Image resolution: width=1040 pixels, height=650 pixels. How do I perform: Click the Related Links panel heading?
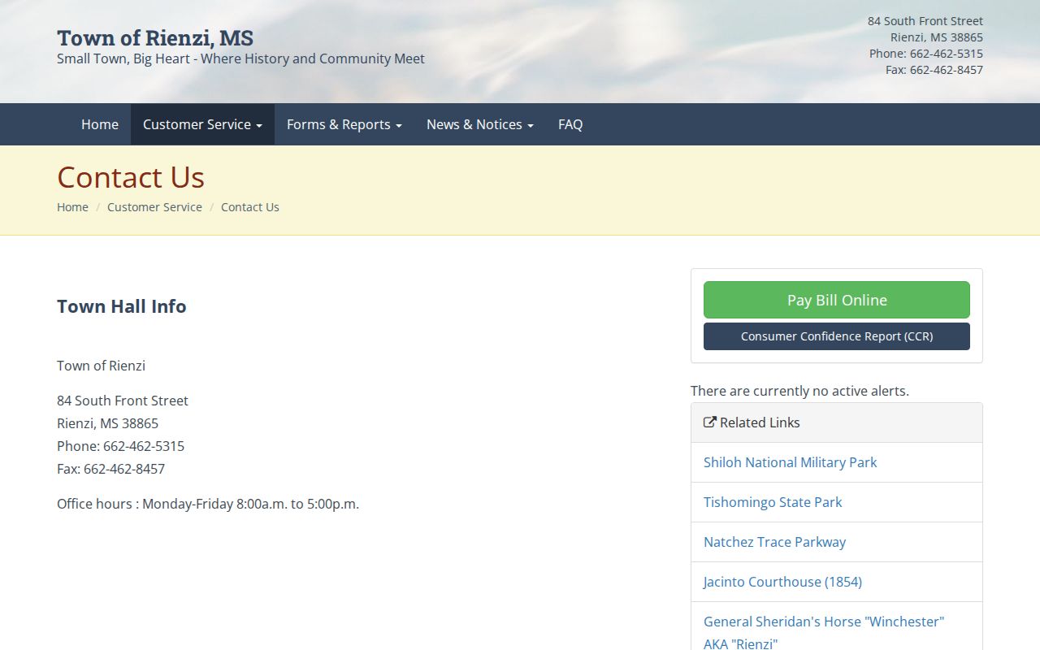[x=837, y=422]
